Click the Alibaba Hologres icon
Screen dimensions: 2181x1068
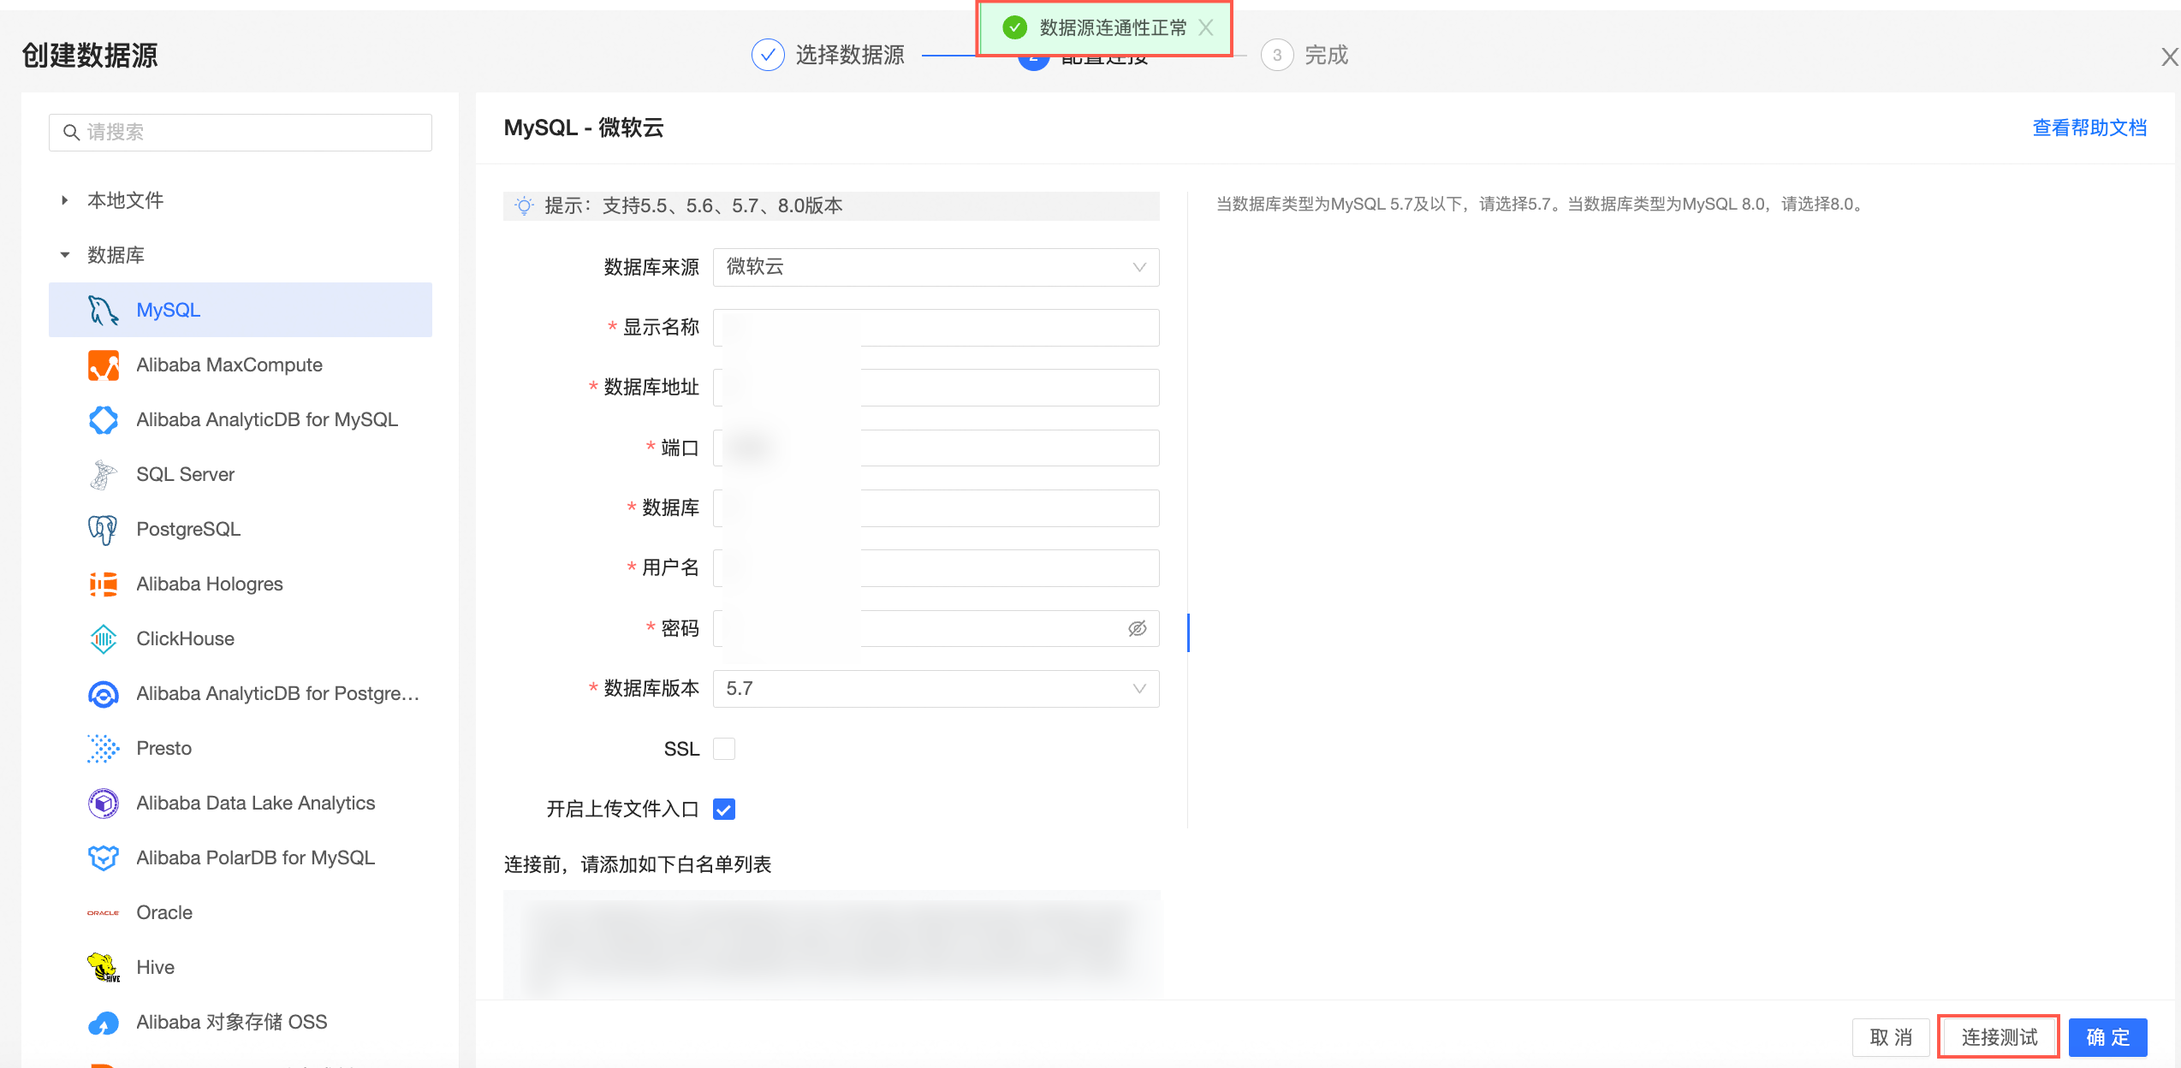[103, 584]
